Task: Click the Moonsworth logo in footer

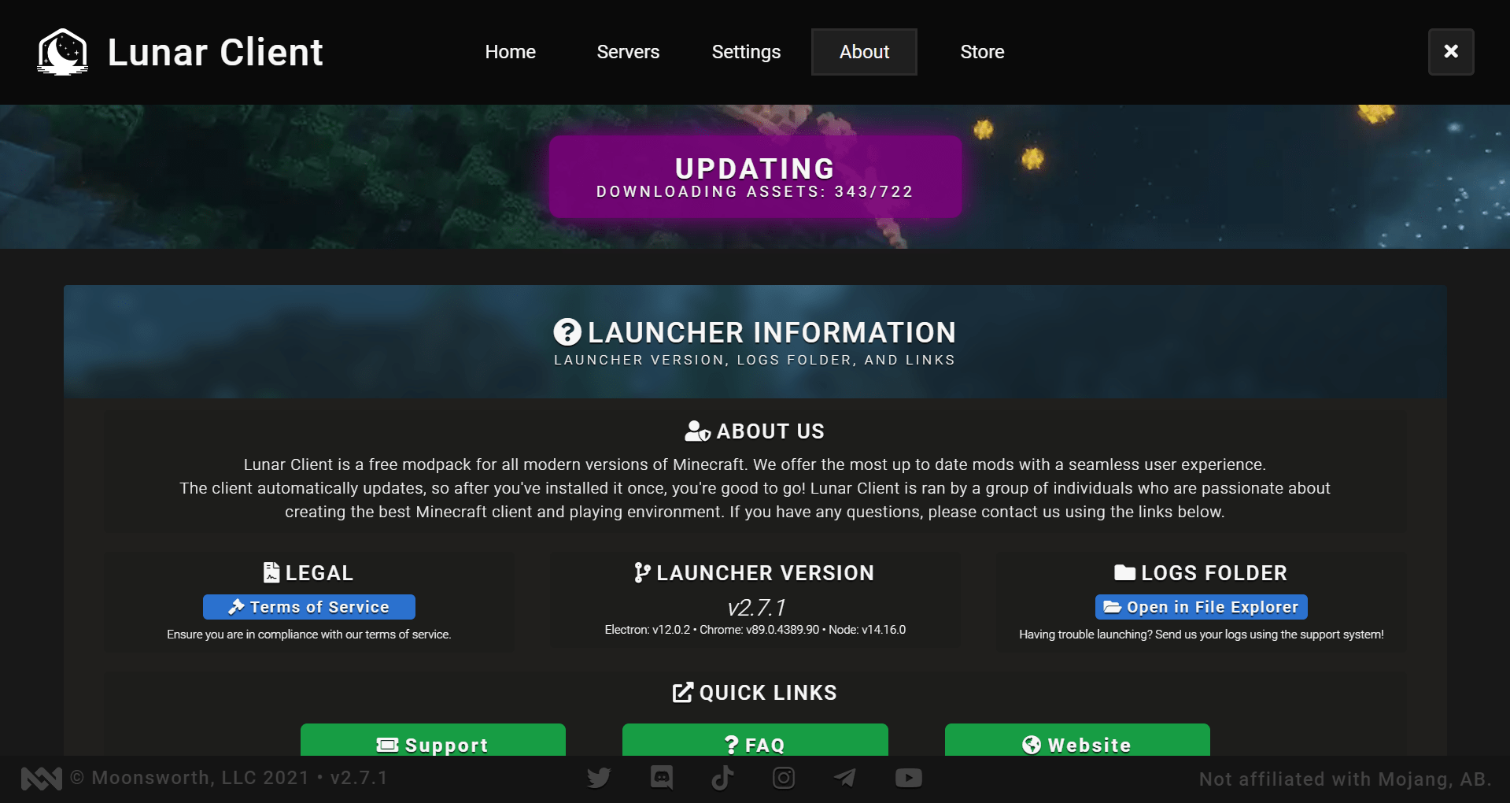Action: [x=42, y=779]
